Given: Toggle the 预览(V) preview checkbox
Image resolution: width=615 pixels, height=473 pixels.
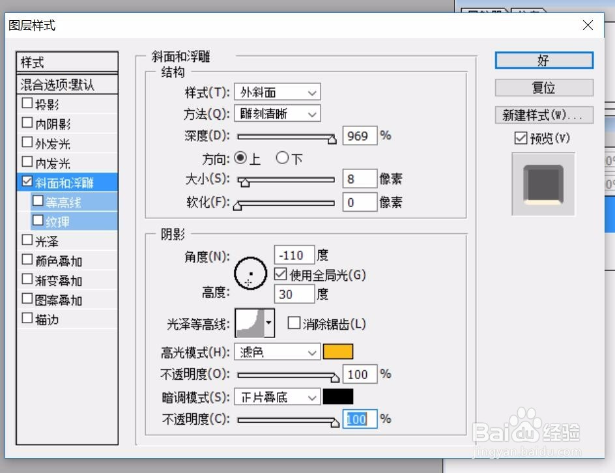Looking at the screenshot, I should [x=521, y=138].
